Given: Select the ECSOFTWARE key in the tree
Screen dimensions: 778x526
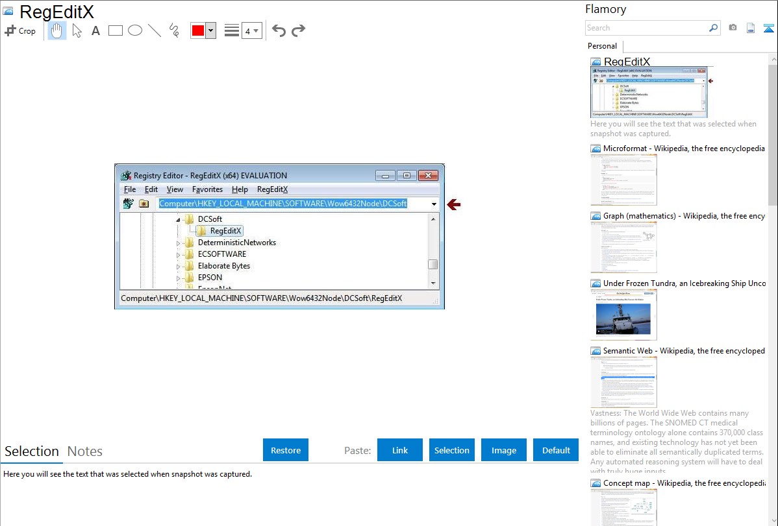Looking at the screenshot, I should [222, 254].
